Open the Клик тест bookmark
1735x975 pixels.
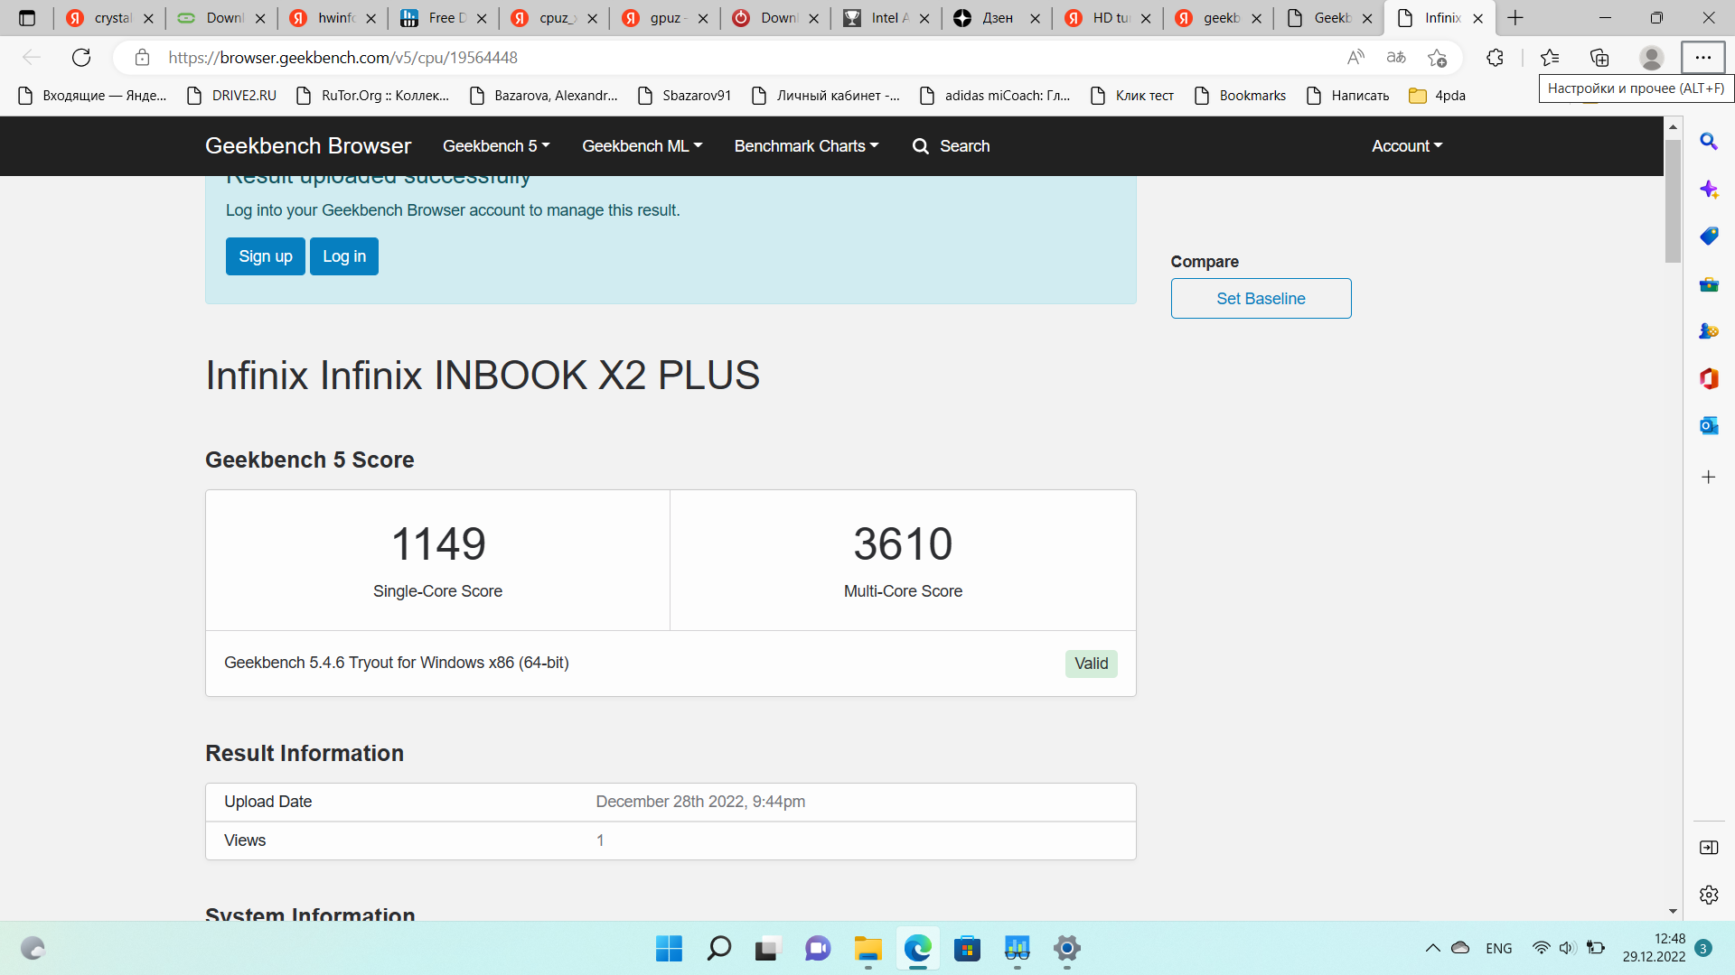pos(1132,96)
